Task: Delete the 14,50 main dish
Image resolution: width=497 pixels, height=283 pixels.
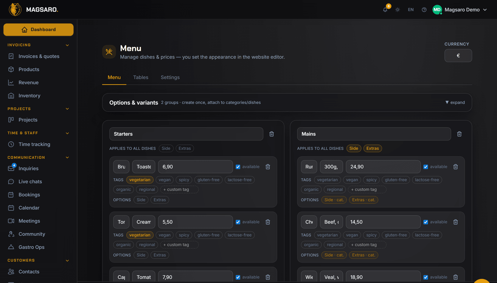Action: point(456,222)
